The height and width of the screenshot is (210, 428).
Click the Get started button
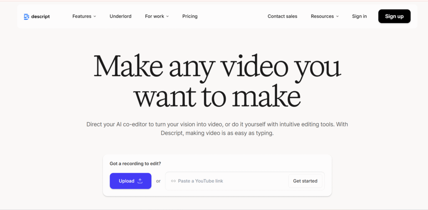tap(305, 181)
